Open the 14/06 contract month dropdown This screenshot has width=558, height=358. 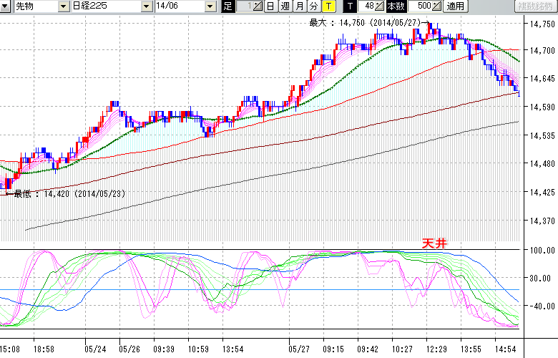tap(210, 6)
